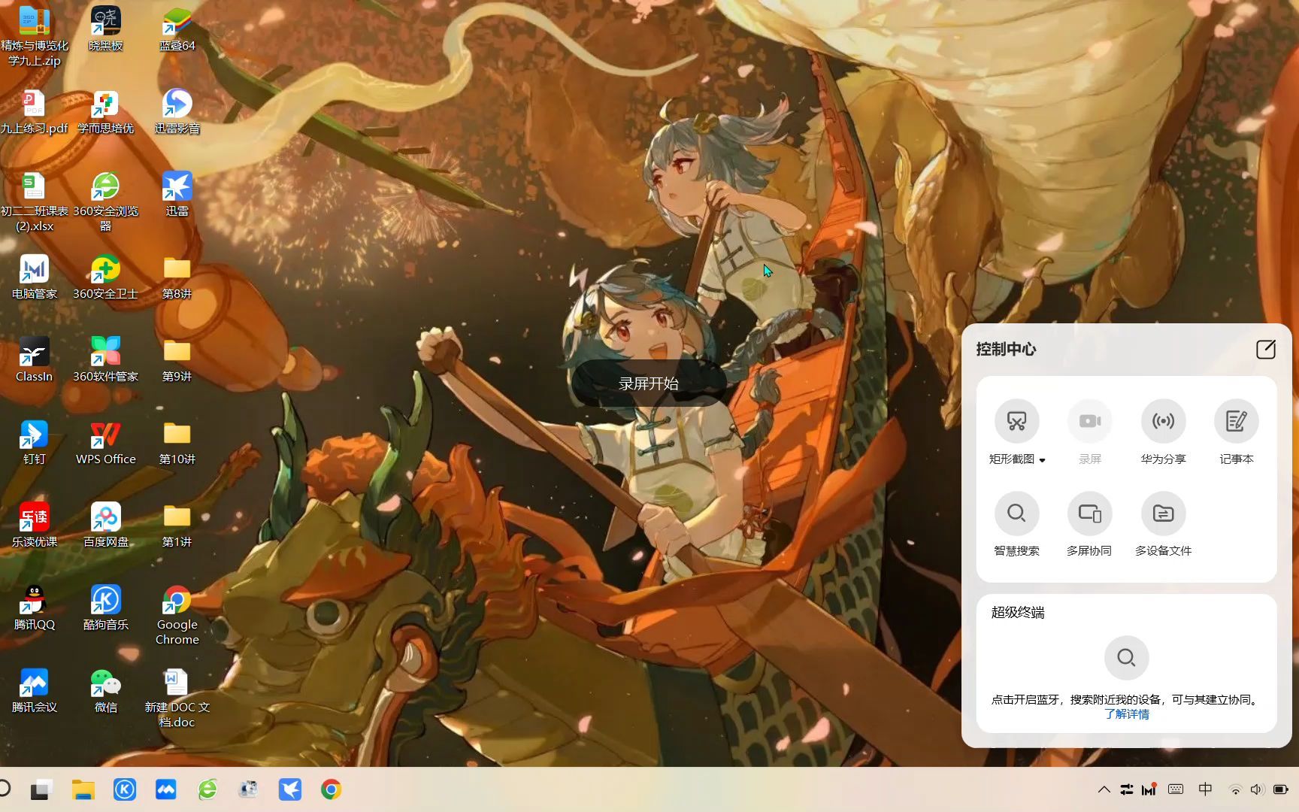Open 多设备文件 multi-device files

(1163, 513)
